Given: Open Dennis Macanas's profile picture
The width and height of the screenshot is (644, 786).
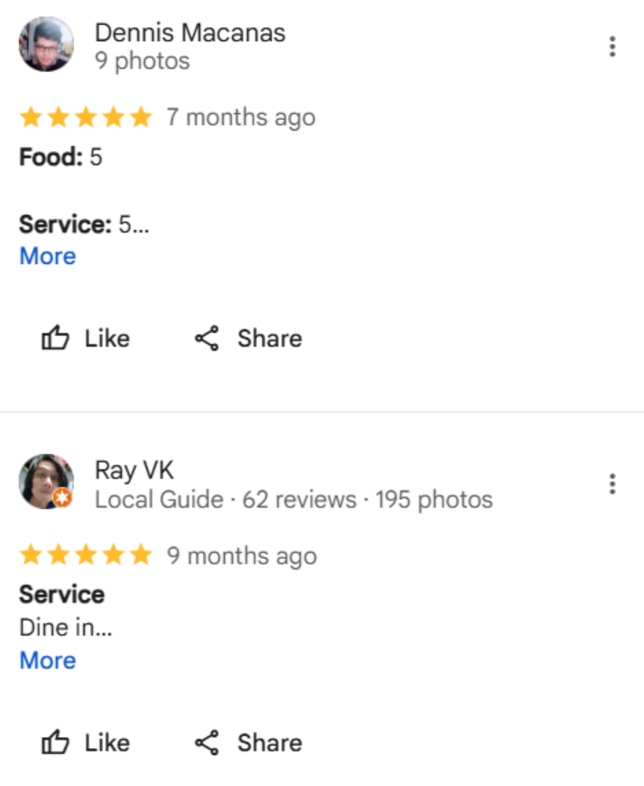Looking at the screenshot, I should (46, 44).
